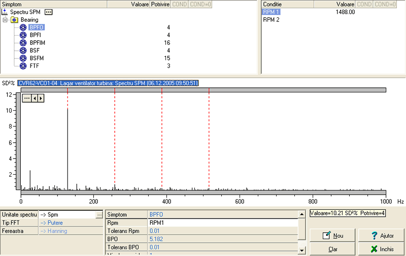
Task: Collapse the Bearing tree node
Action: (x=5, y=20)
